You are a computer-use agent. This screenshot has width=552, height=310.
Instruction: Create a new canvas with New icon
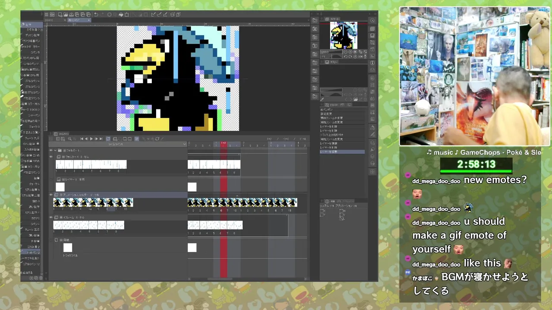pyautogui.click(x=60, y=15)
